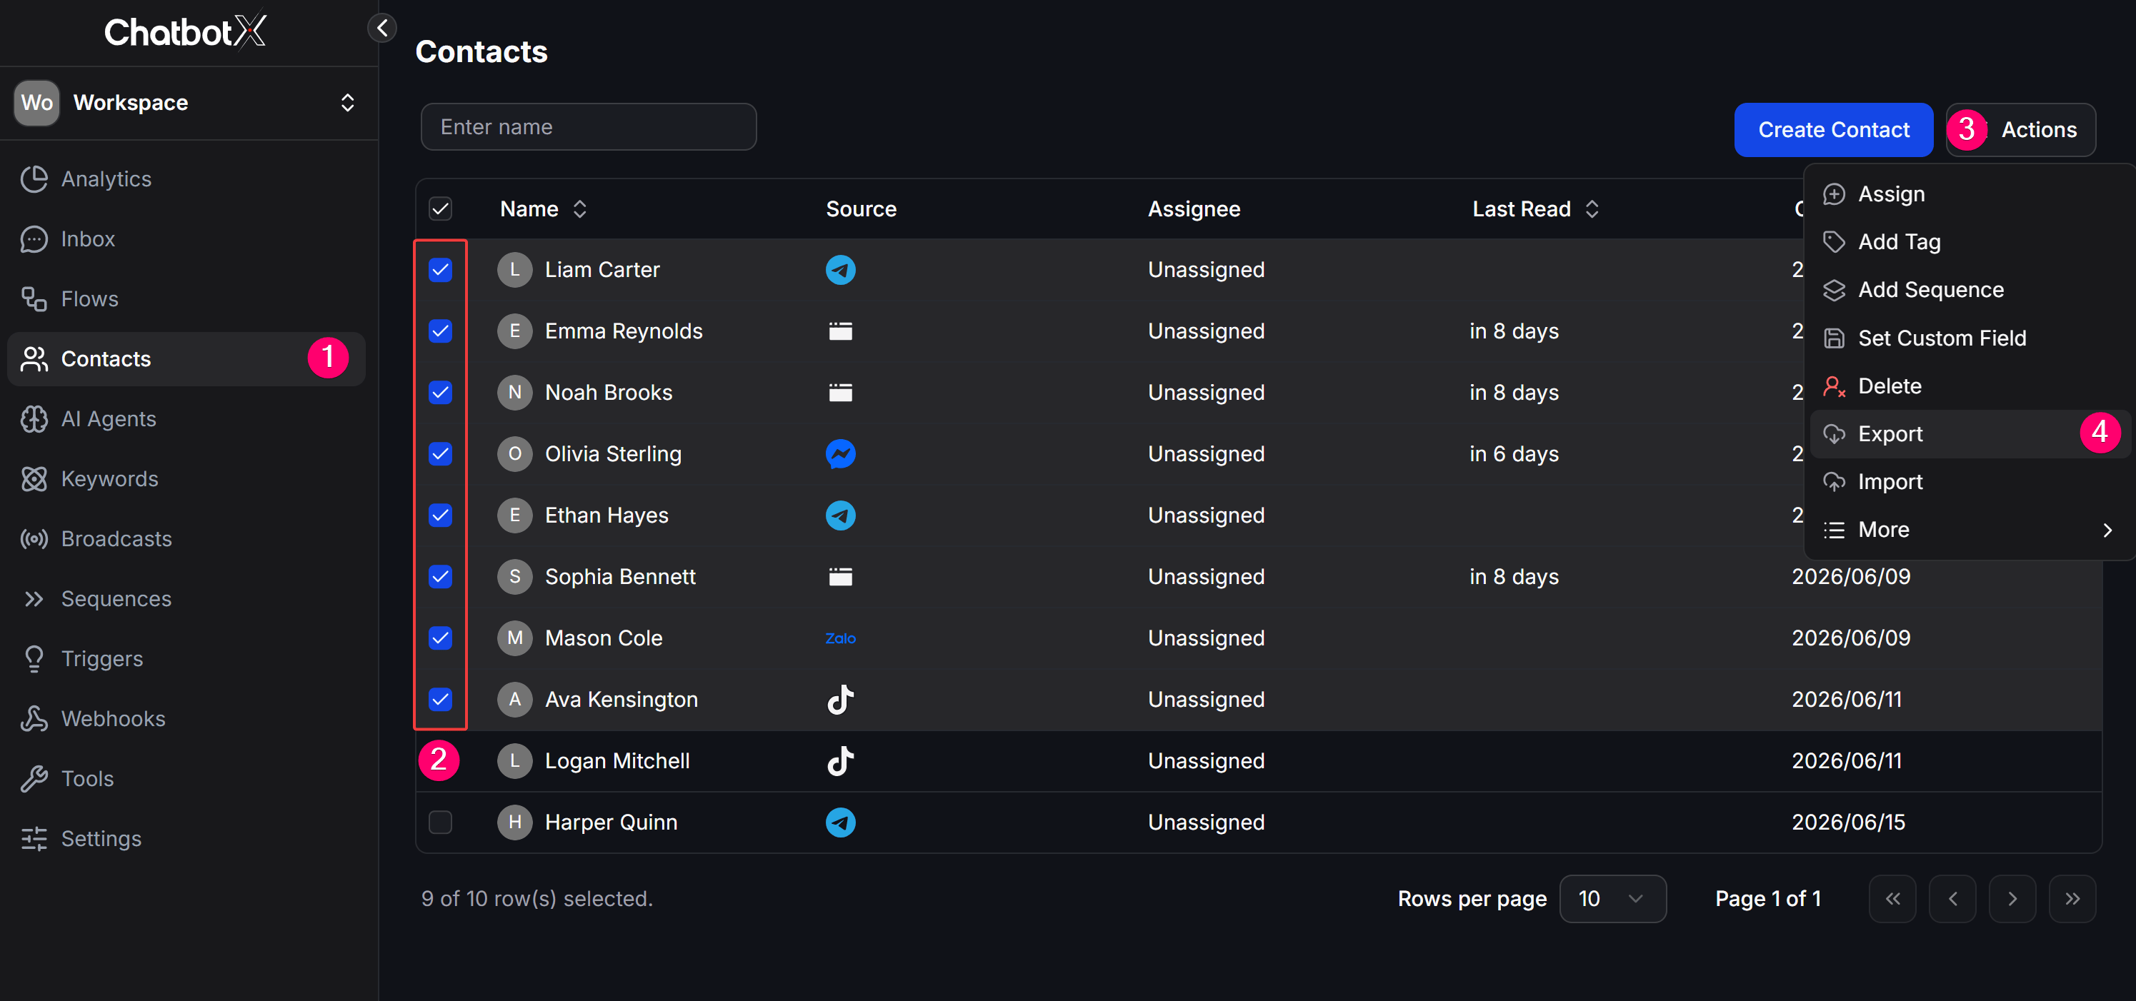2136x1001 pixels.
Task: Open Triggers lightbulb icon
Action: tap(33, 659)
